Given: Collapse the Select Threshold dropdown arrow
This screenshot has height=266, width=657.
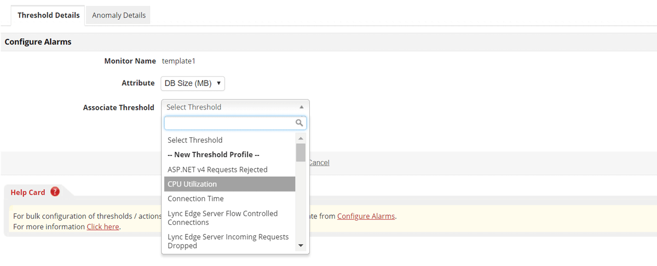Looking at the screenshot, I should (301, 107).
